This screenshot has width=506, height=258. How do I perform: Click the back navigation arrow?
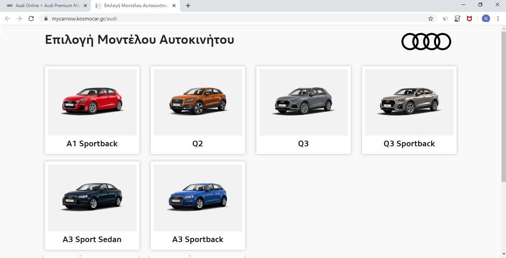point(7,19)
